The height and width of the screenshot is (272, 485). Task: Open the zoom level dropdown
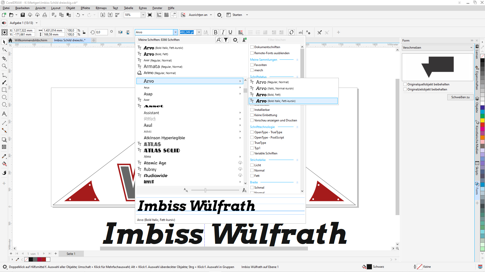[143, 15]
